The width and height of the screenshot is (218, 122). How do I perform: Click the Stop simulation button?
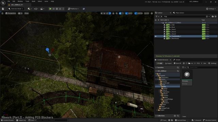coord(57,9)
